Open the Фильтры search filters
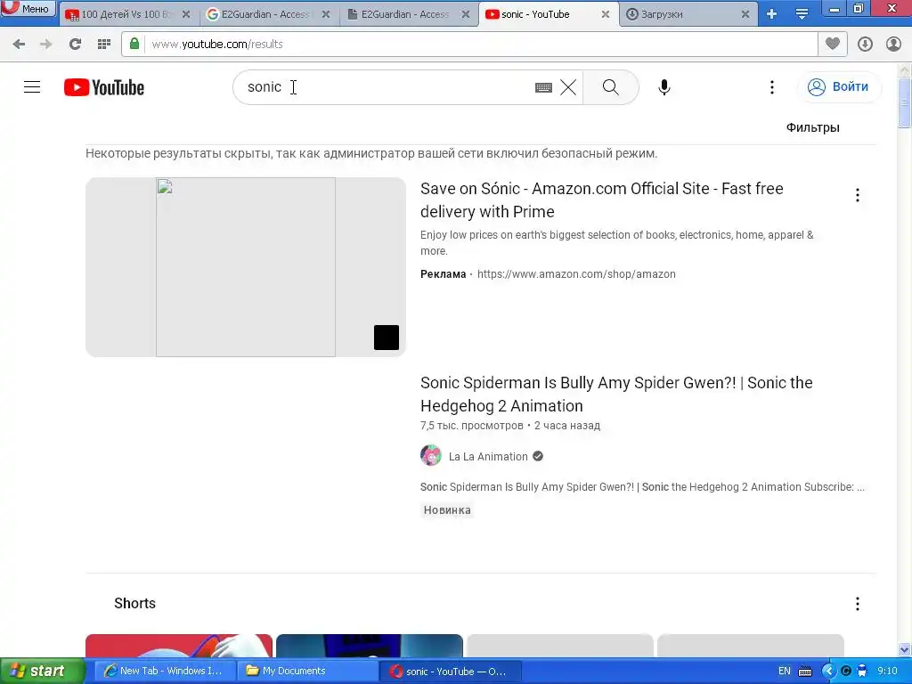Viewport: 912px width, 684px height. (812, 127)
